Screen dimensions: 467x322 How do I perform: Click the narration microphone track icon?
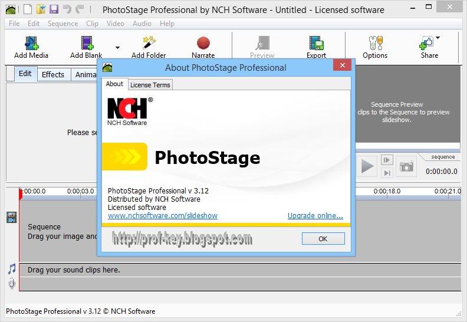tap(12, 283)
